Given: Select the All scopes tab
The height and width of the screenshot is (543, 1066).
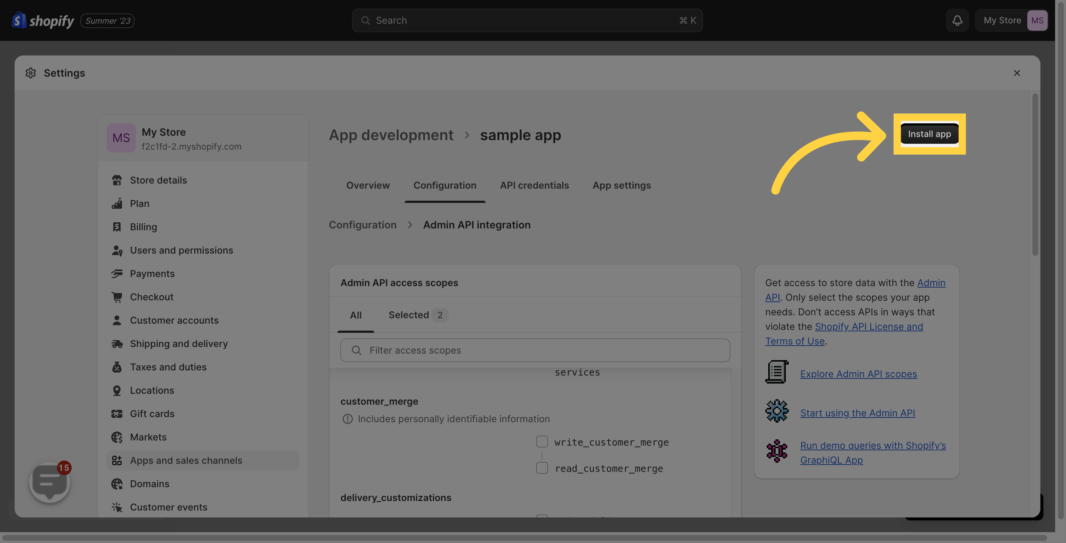Looking at the screenshot, I should pos(355,315).
